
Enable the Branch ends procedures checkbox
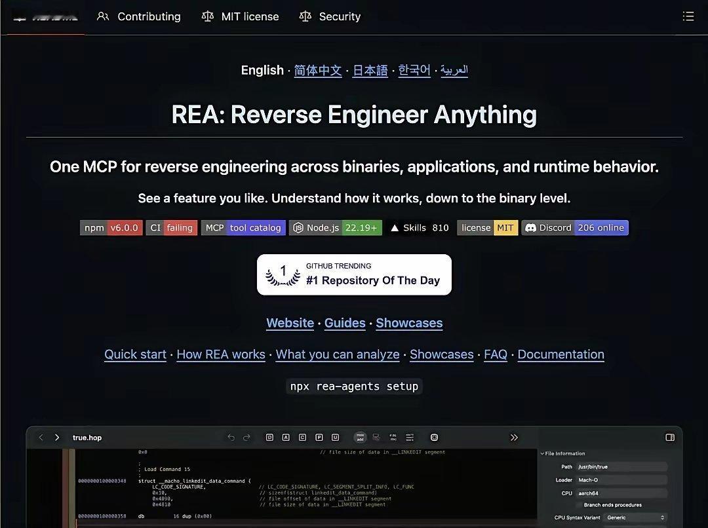tap(580, 505)
